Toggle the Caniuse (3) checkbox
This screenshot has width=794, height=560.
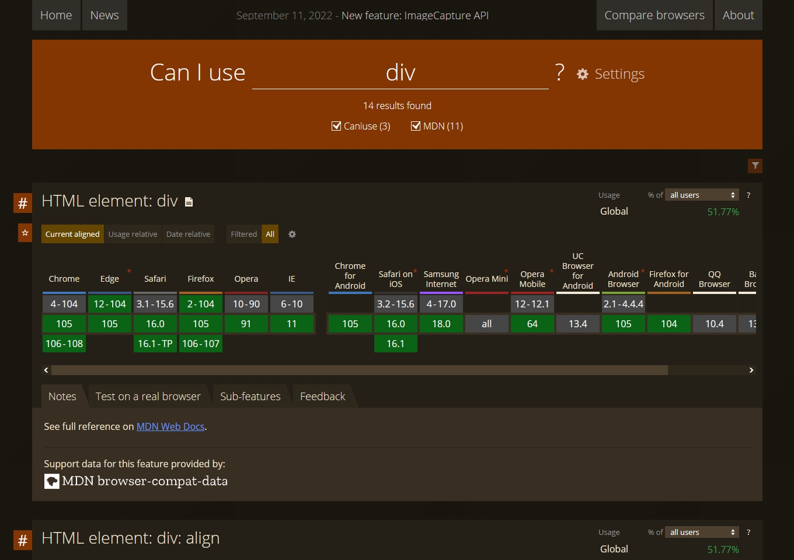336,126
